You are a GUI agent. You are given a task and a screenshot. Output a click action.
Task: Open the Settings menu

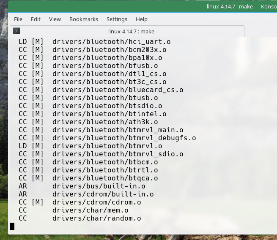pos(117,19)
